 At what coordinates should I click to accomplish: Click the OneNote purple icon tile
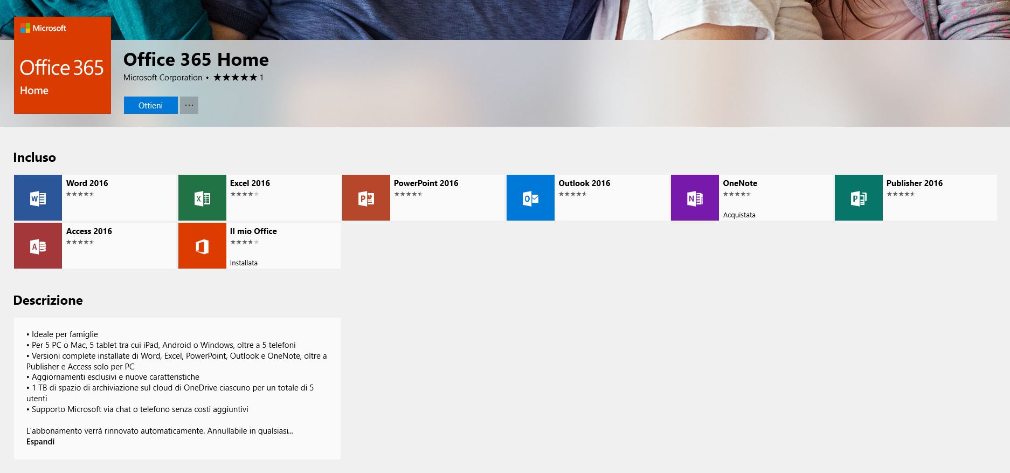(695, 197)
